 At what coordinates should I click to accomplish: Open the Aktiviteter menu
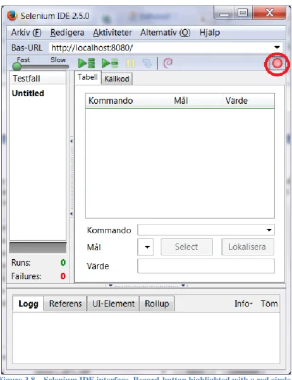(113, 32)
